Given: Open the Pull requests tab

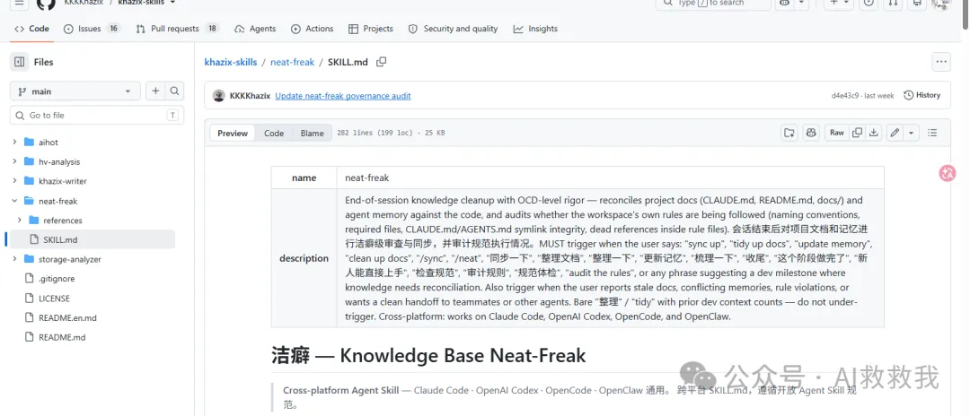Looking at the screenshot, I should [x=177, y=29].
